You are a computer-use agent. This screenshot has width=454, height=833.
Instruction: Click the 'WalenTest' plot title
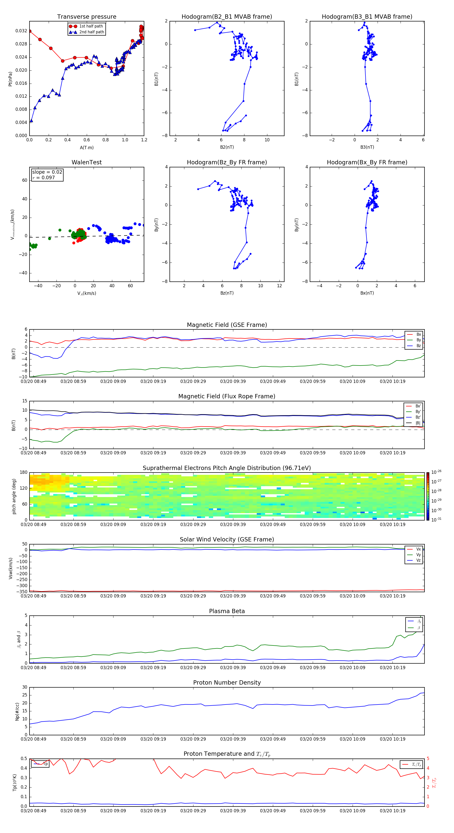87,162
